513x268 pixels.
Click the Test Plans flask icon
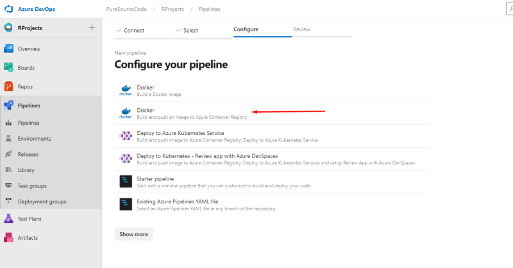pos(8,219)
